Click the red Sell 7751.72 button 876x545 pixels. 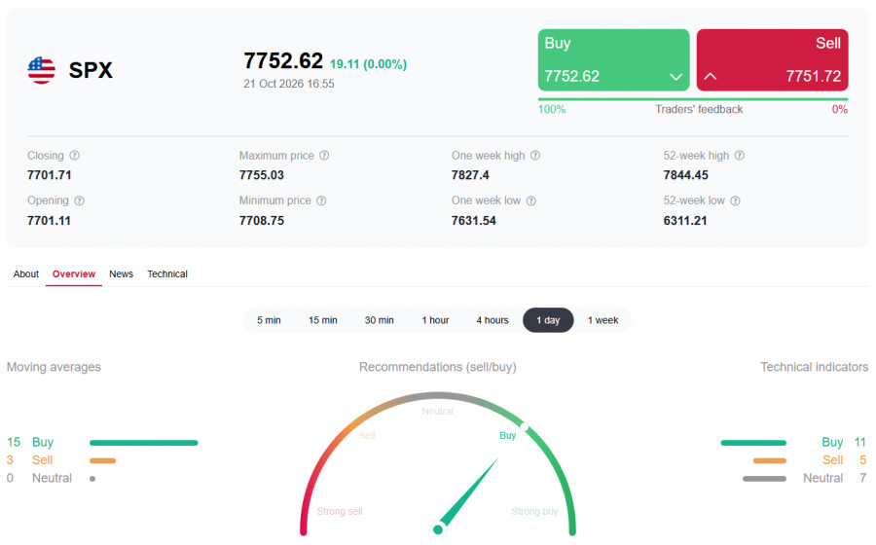coord(772,59)
